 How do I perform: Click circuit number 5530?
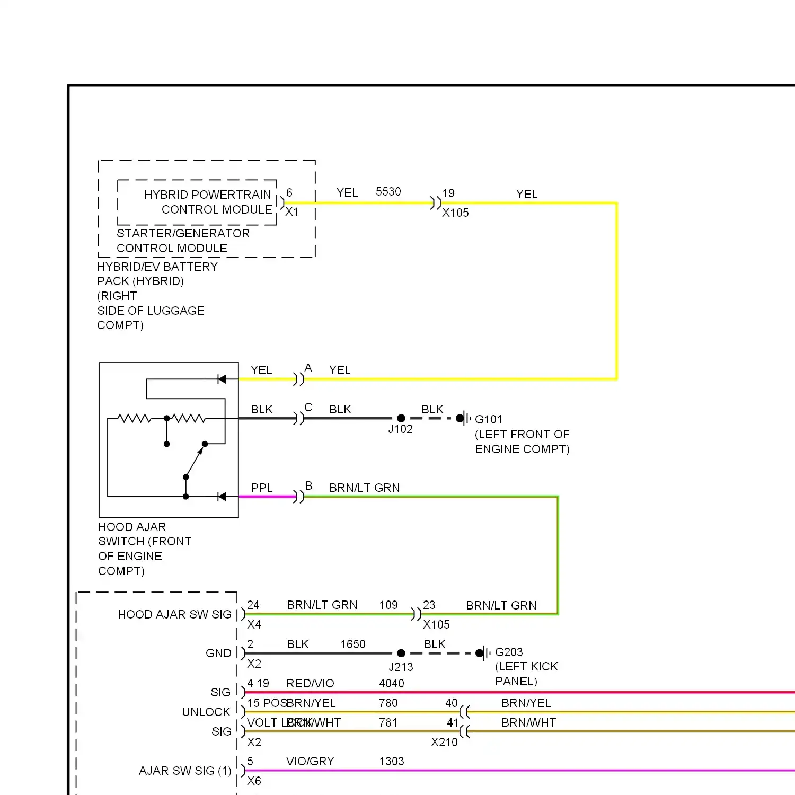pos(388,191)
